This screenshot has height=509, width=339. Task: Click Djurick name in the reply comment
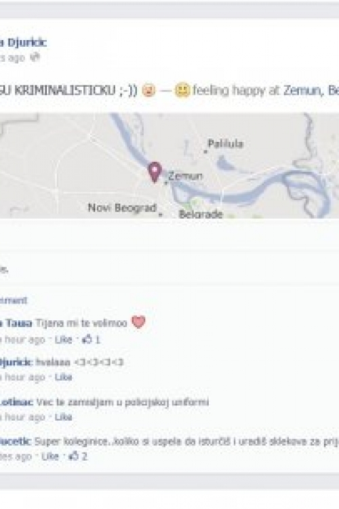click(16, 362)
